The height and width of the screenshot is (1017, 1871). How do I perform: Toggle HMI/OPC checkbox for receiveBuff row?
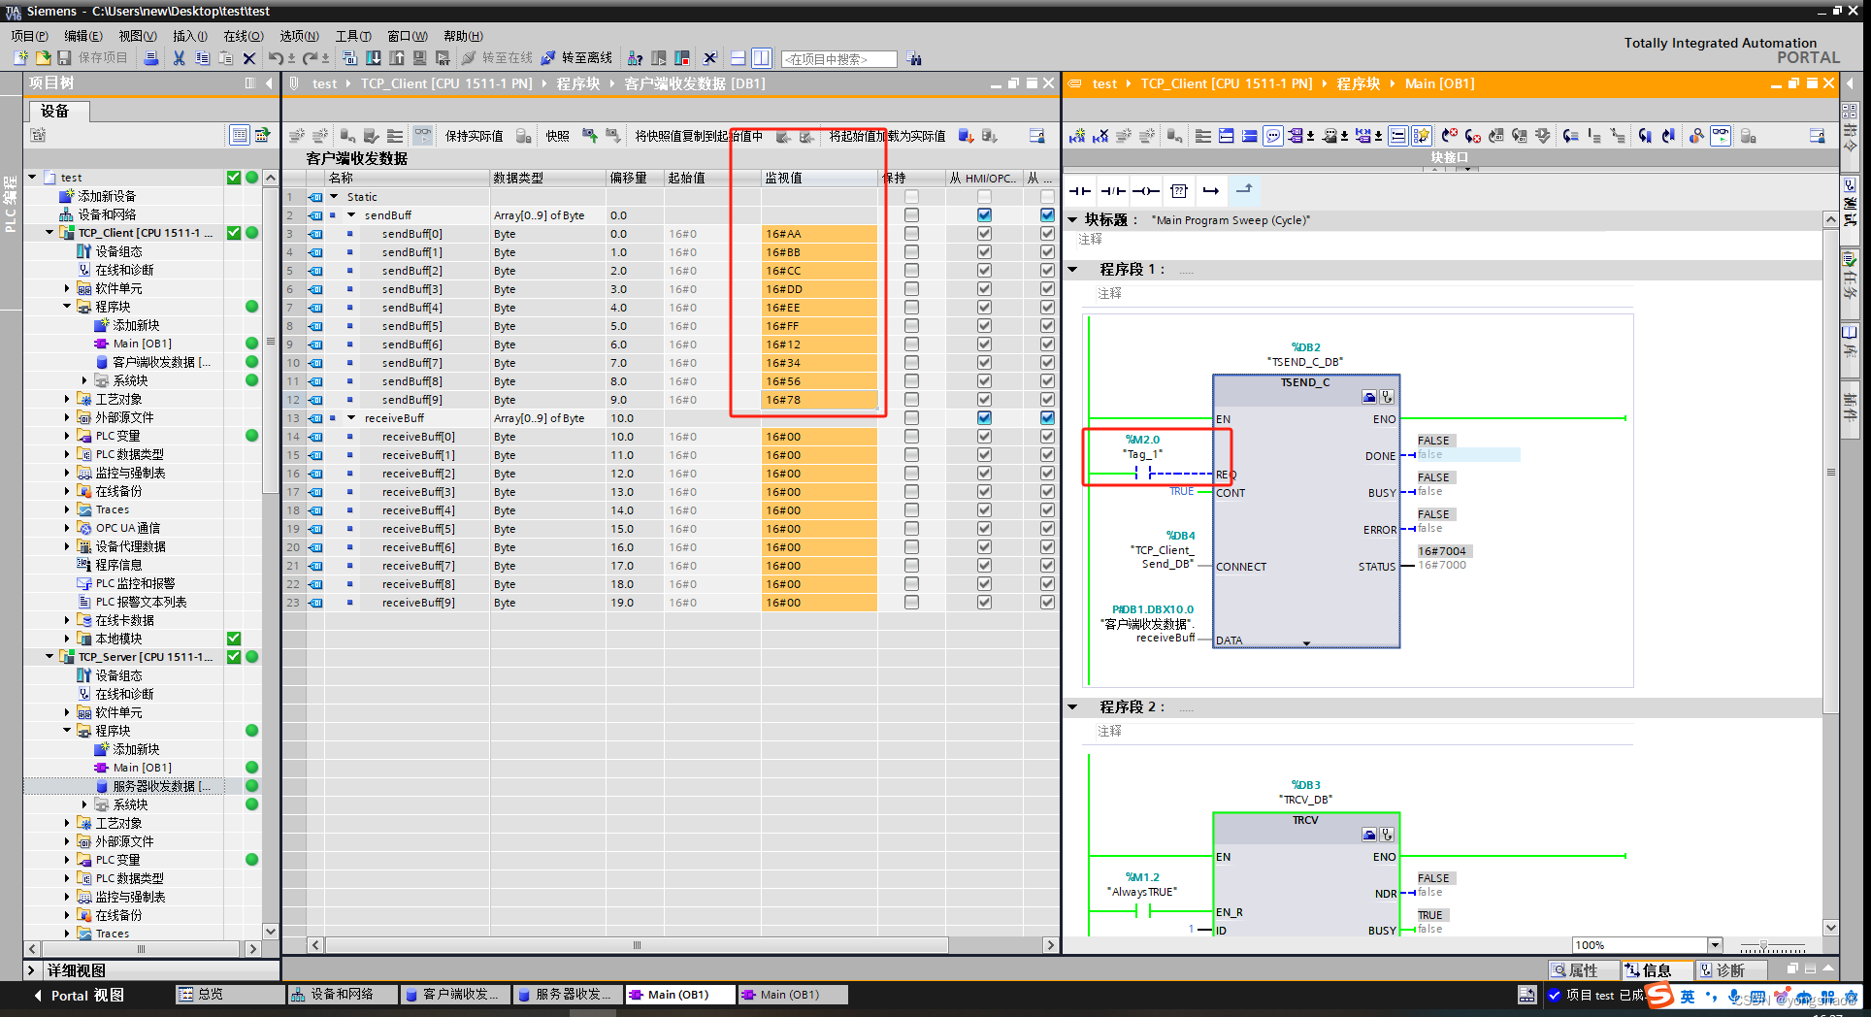pos(984,418)
